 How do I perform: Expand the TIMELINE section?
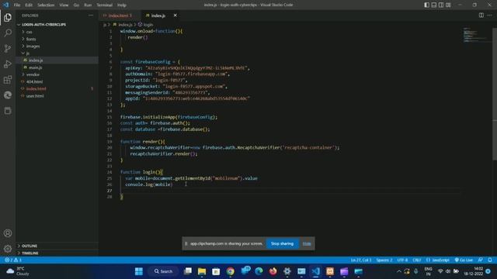pyautogui.click(x=57, y=253)
